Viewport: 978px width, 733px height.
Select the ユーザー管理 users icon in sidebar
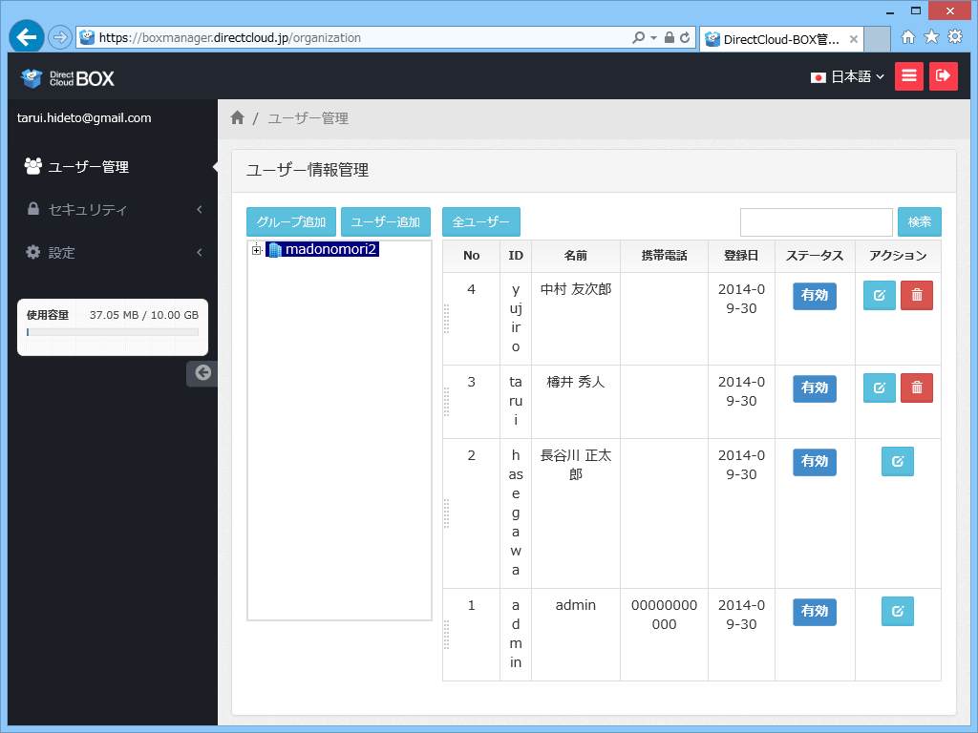point(32,166)
